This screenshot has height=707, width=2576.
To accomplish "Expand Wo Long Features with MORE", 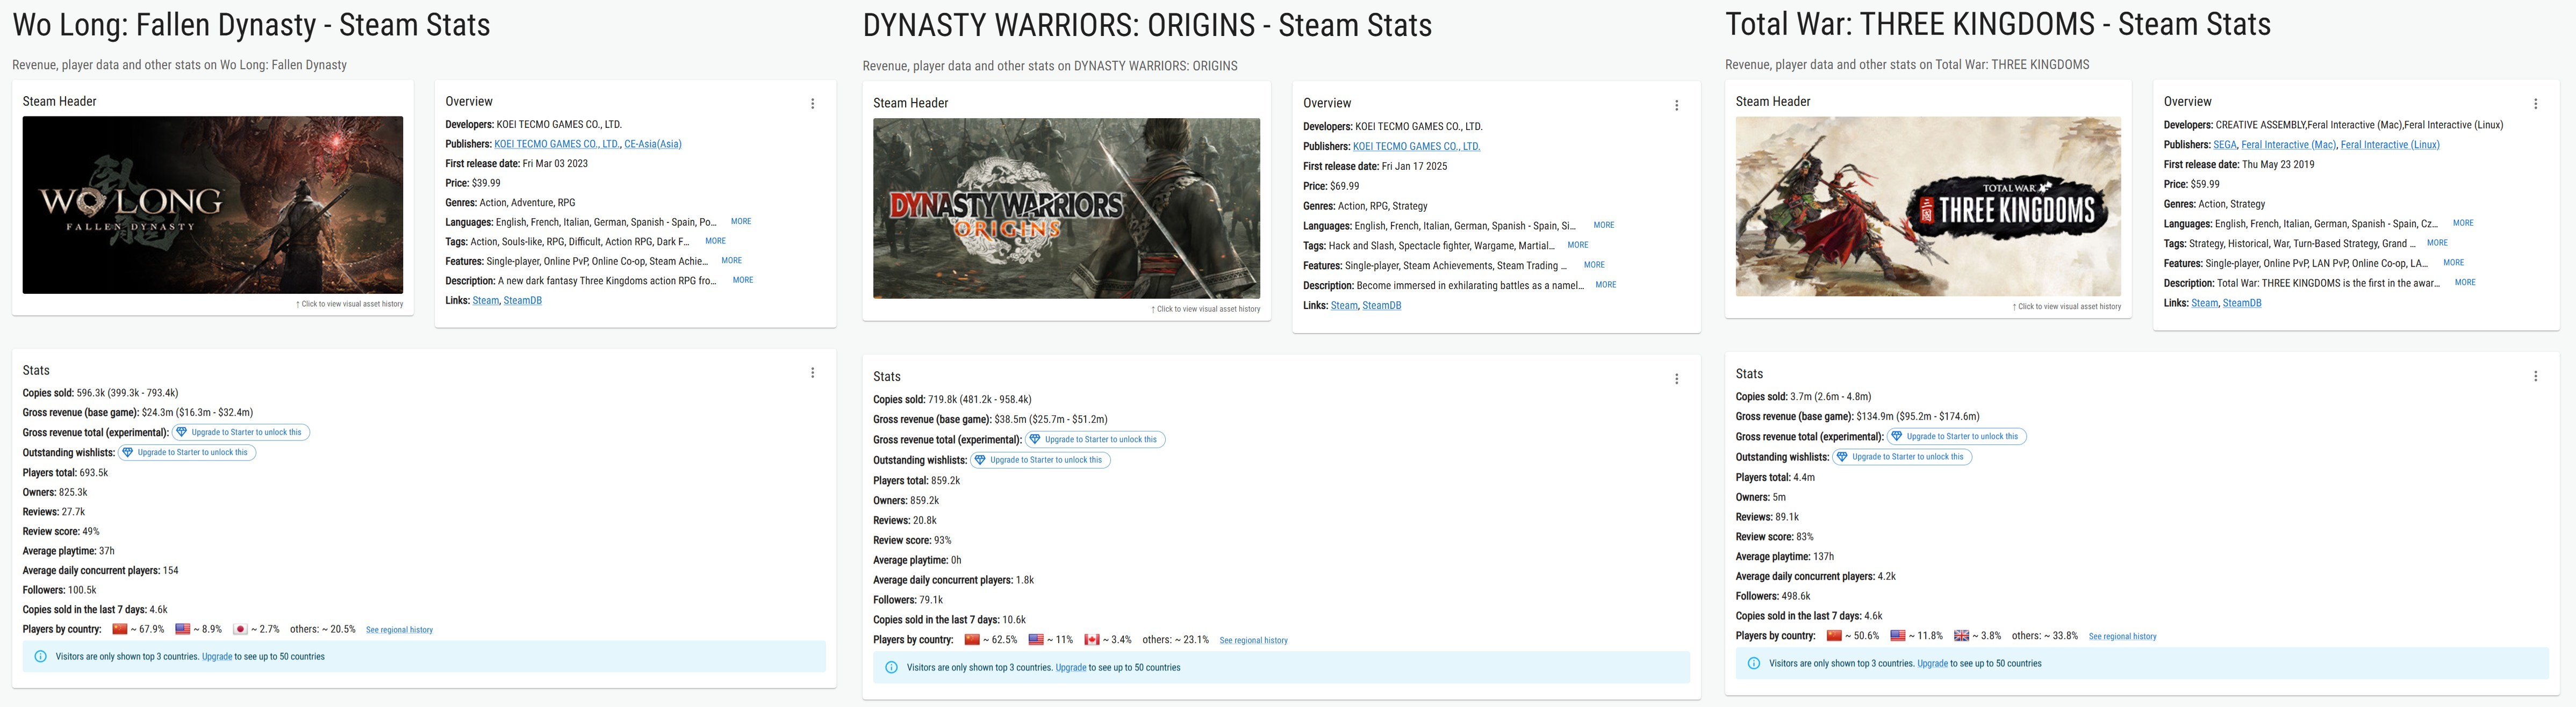I will [x=731, y=261].
